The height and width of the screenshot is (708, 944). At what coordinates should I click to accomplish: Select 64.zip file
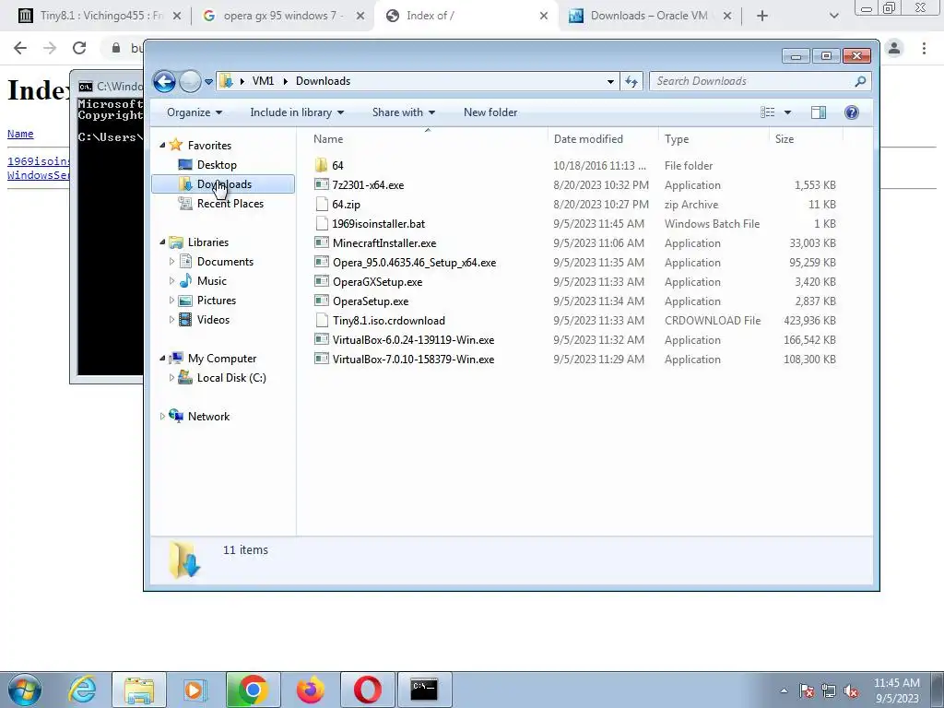point(347,205)
